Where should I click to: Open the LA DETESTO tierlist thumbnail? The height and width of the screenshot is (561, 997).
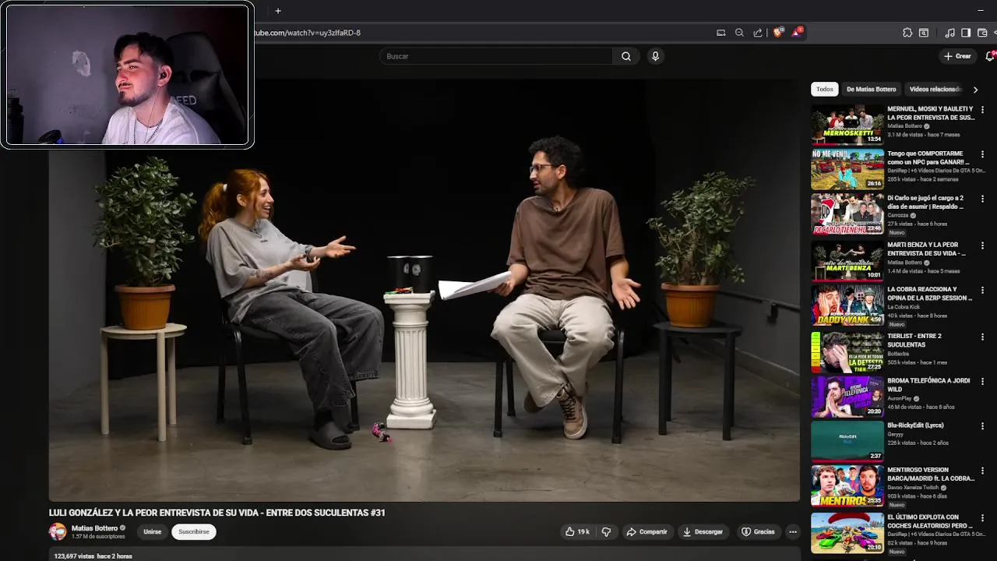coord(847,352)
